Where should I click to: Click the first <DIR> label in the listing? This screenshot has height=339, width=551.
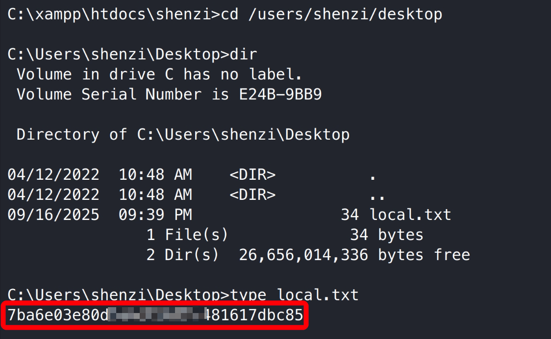pos(252,174)
